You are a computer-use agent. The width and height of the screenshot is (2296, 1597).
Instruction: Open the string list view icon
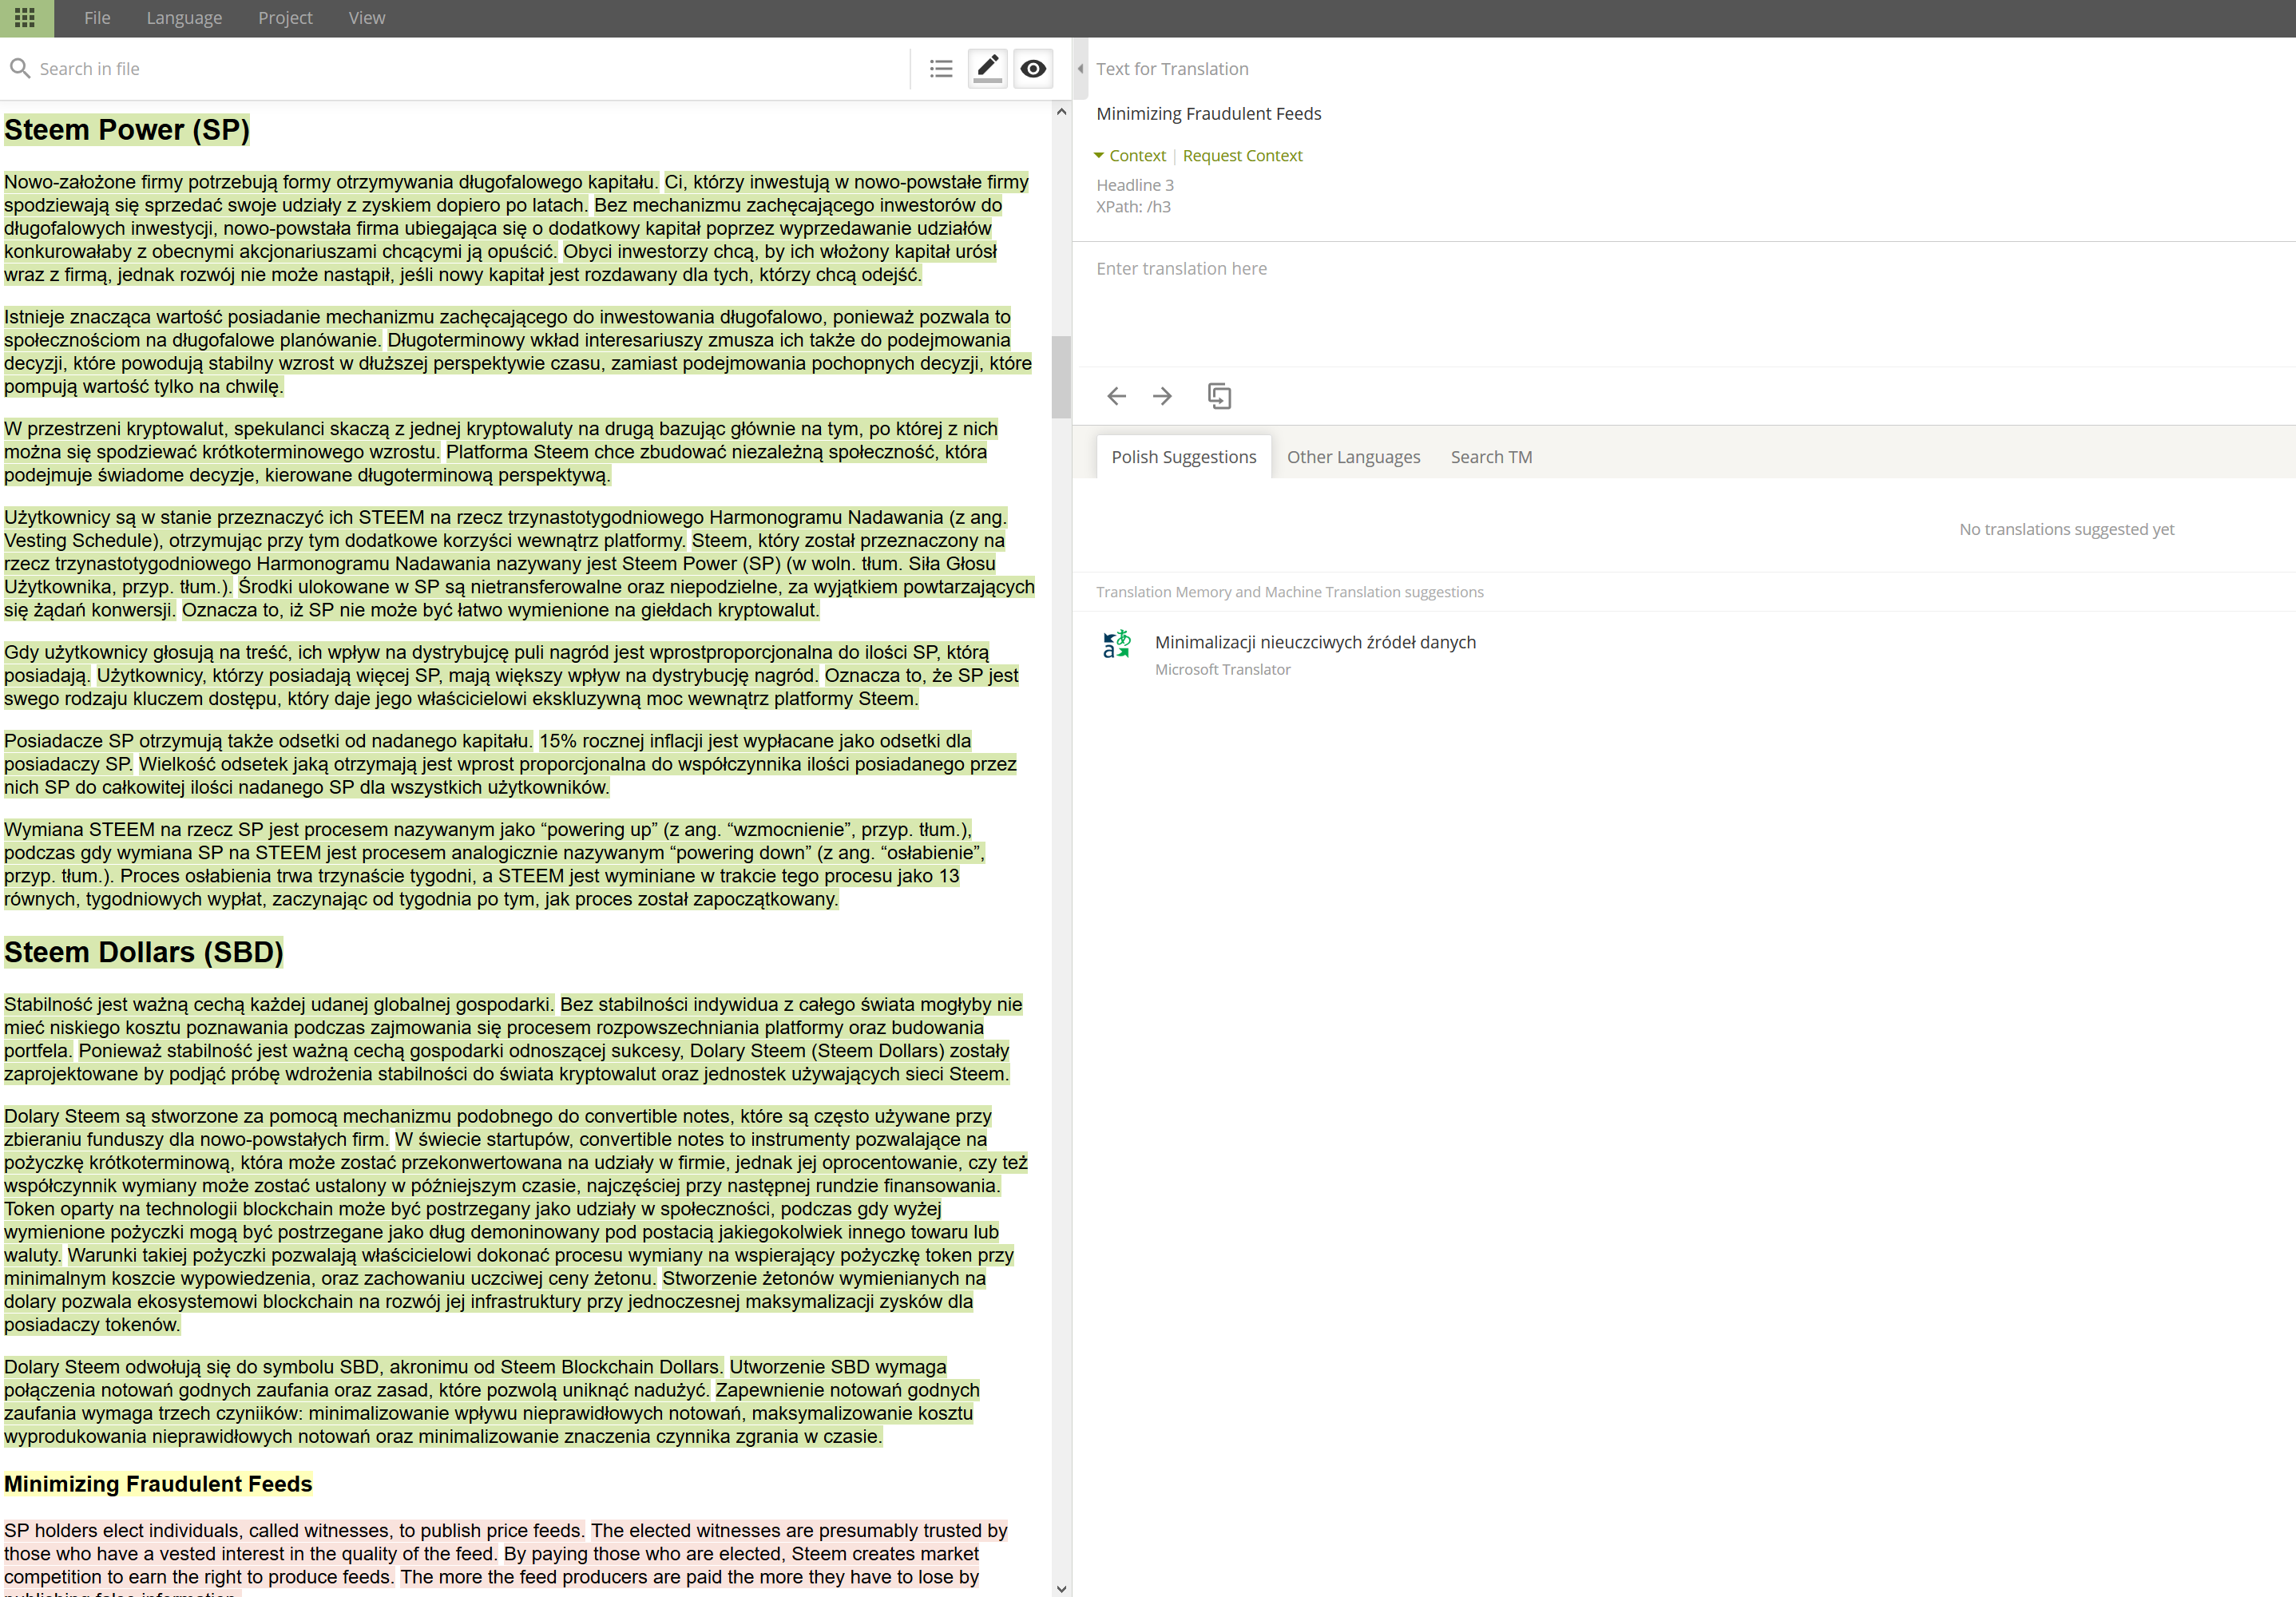click(940, 69)
